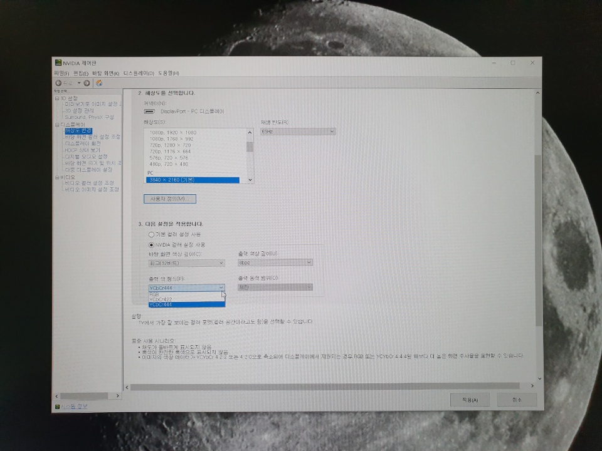Pick highlighted YCbCr444 in dropdown list

[187, 304]
